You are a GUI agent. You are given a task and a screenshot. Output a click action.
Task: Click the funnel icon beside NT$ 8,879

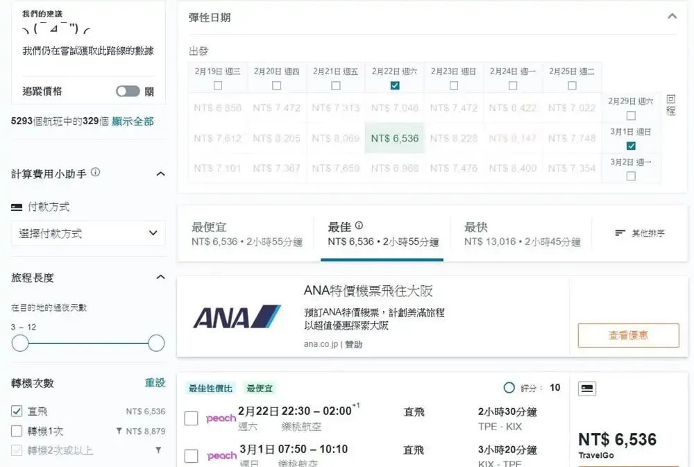[x=119, y=432]
